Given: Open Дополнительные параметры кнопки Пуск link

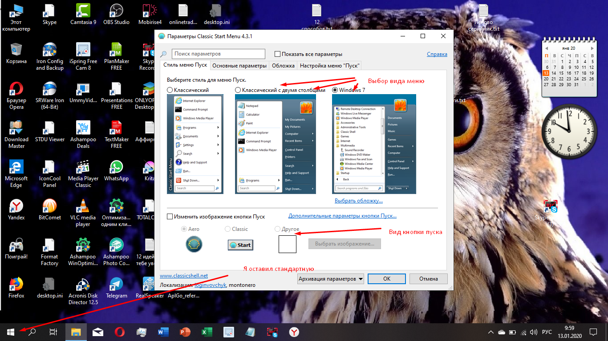Looking at the screenshot, I should click(x=342, y=216).
